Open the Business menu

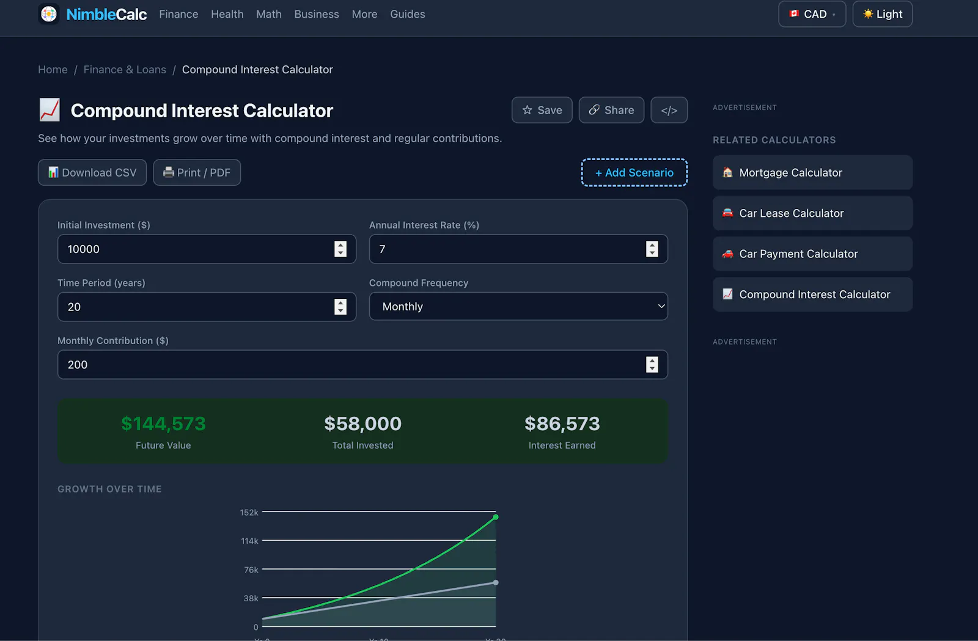(x=317, y=14)
